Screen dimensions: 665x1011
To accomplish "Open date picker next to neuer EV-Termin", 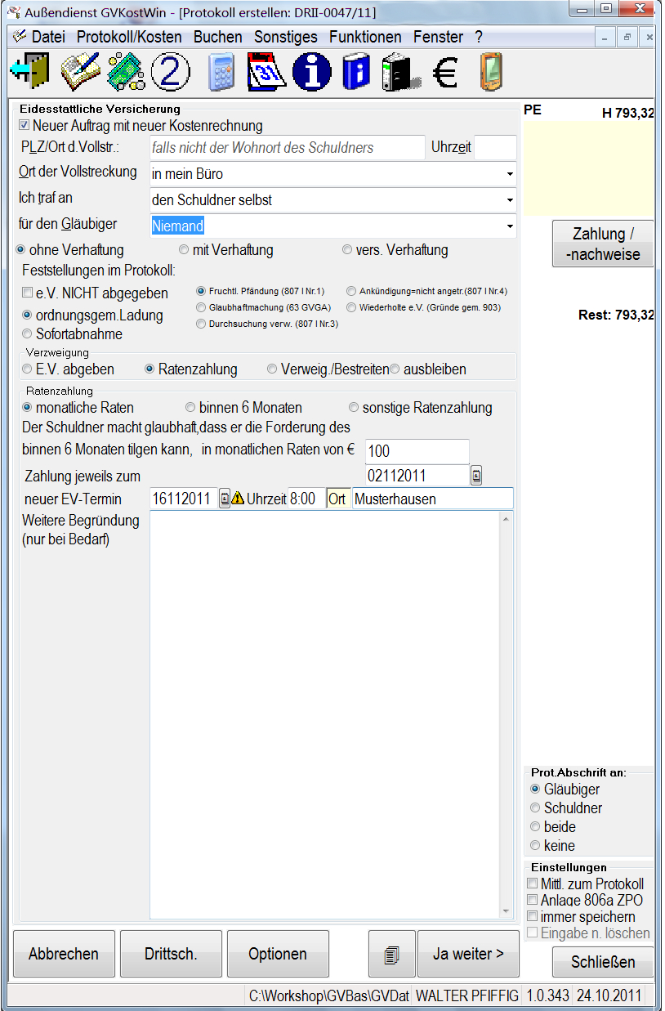I will pyautogui.click(x=225, y=499).
